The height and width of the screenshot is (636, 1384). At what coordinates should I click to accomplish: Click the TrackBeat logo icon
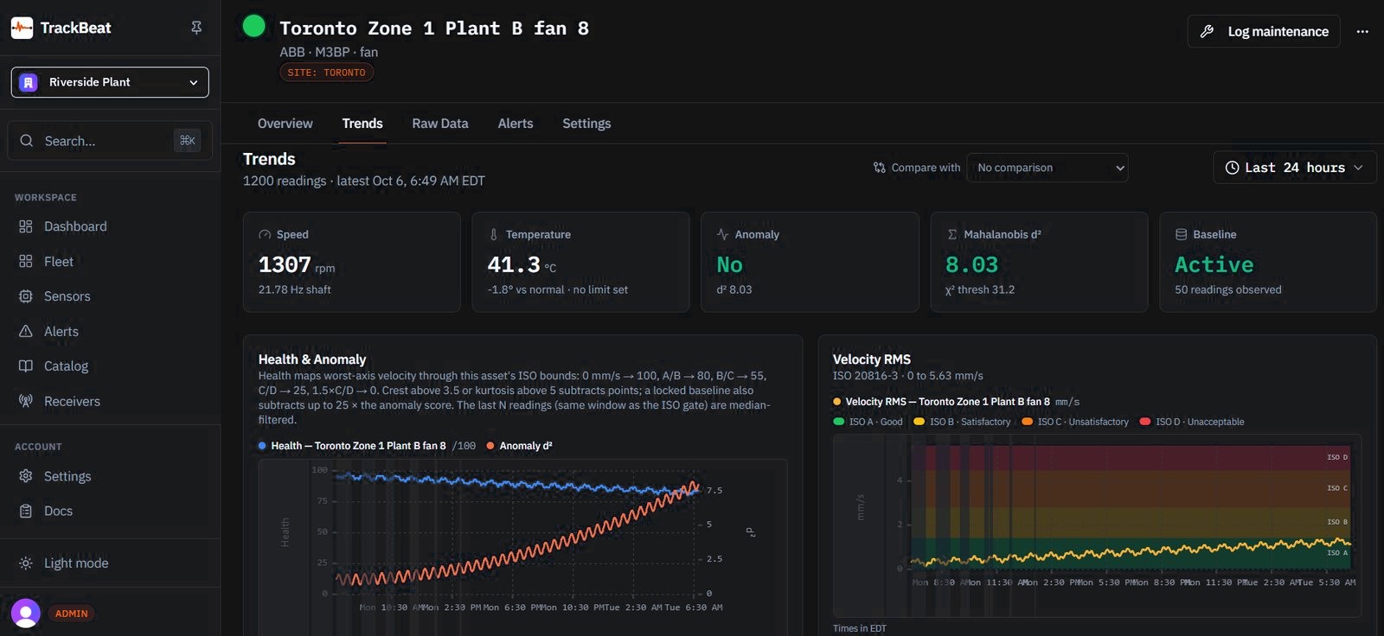tap(22, 28)
